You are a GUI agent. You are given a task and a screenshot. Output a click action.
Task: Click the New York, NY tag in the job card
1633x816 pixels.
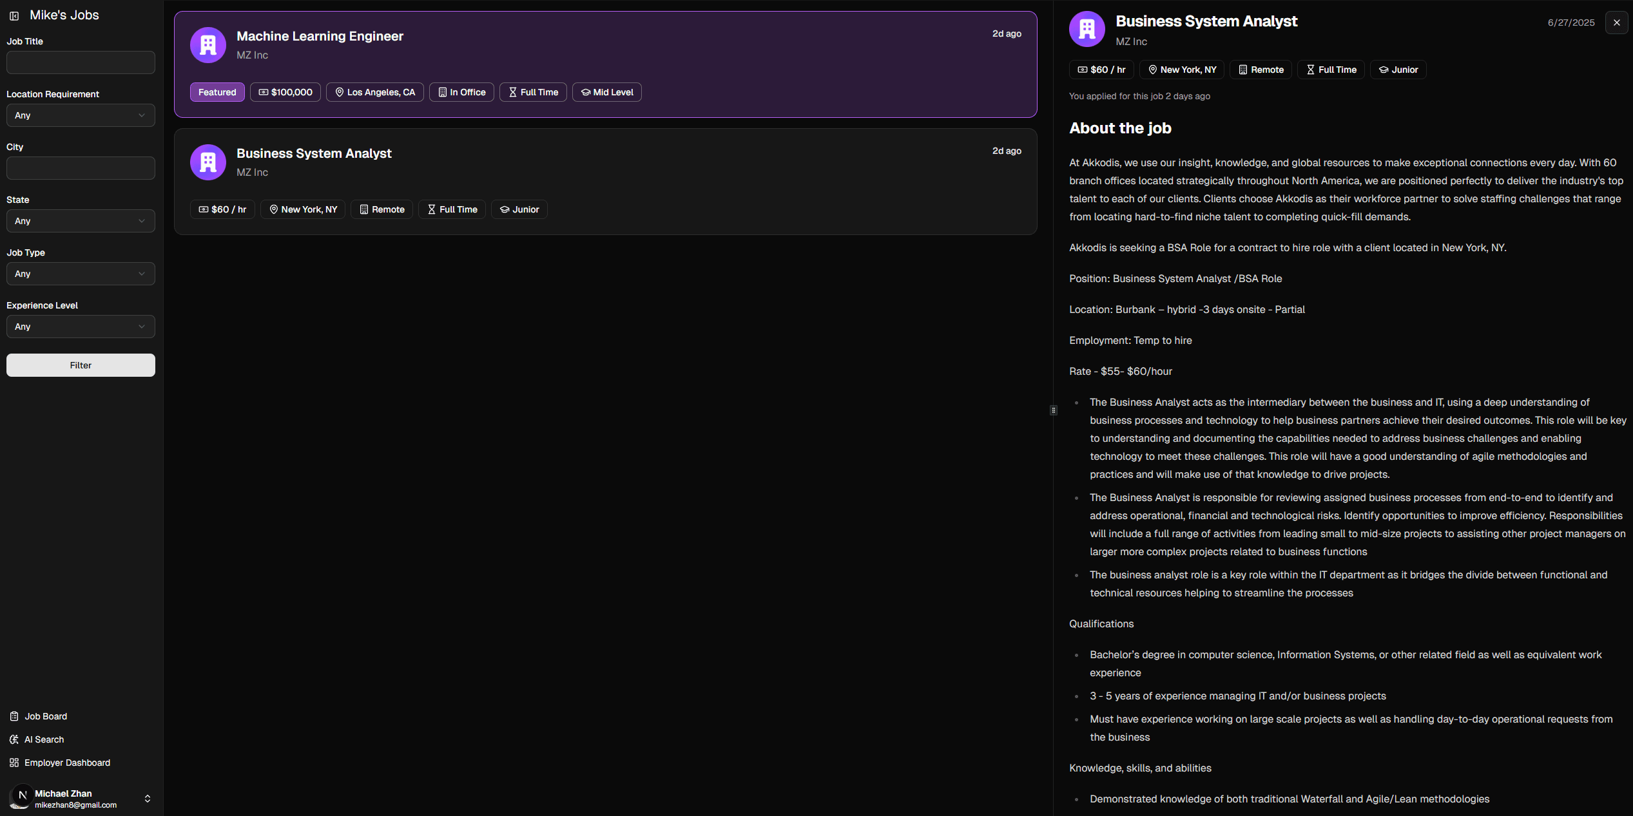pyautogui.click(x=303, y=209)
